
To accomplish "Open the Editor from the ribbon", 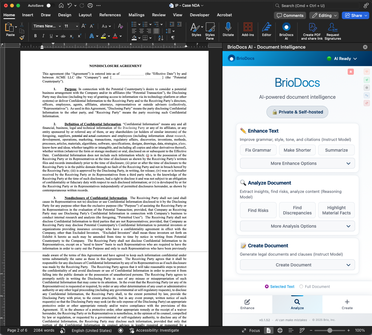I will point(266,31).
